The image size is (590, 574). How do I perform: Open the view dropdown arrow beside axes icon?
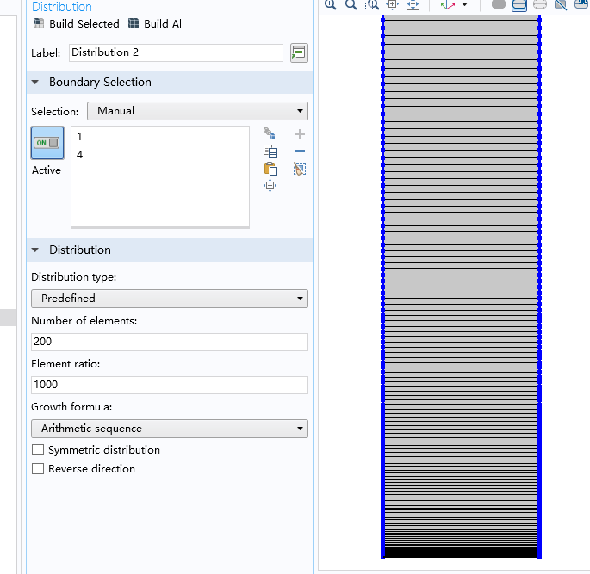click(465, 4)
